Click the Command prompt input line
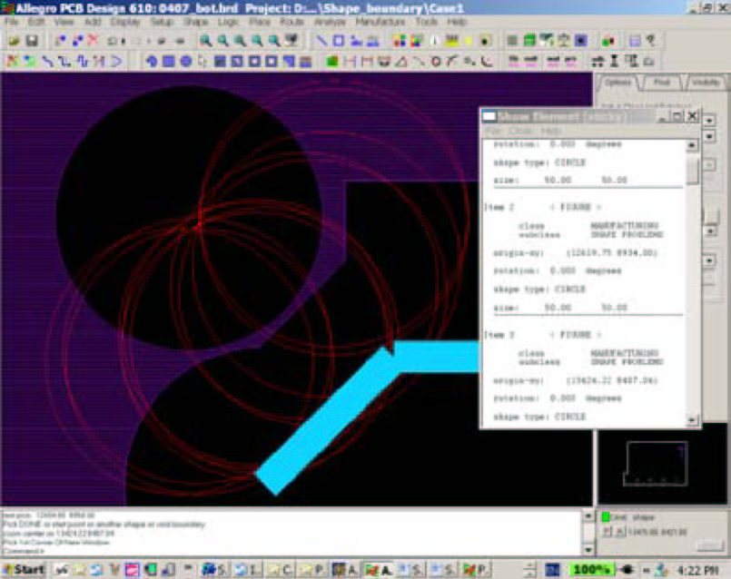The width and height of the screenshot is (731, 579). coord(291,551)
